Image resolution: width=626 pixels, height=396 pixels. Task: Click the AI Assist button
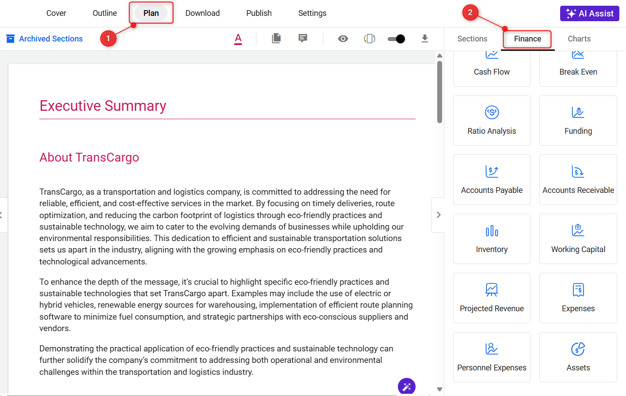pos(590,13)
